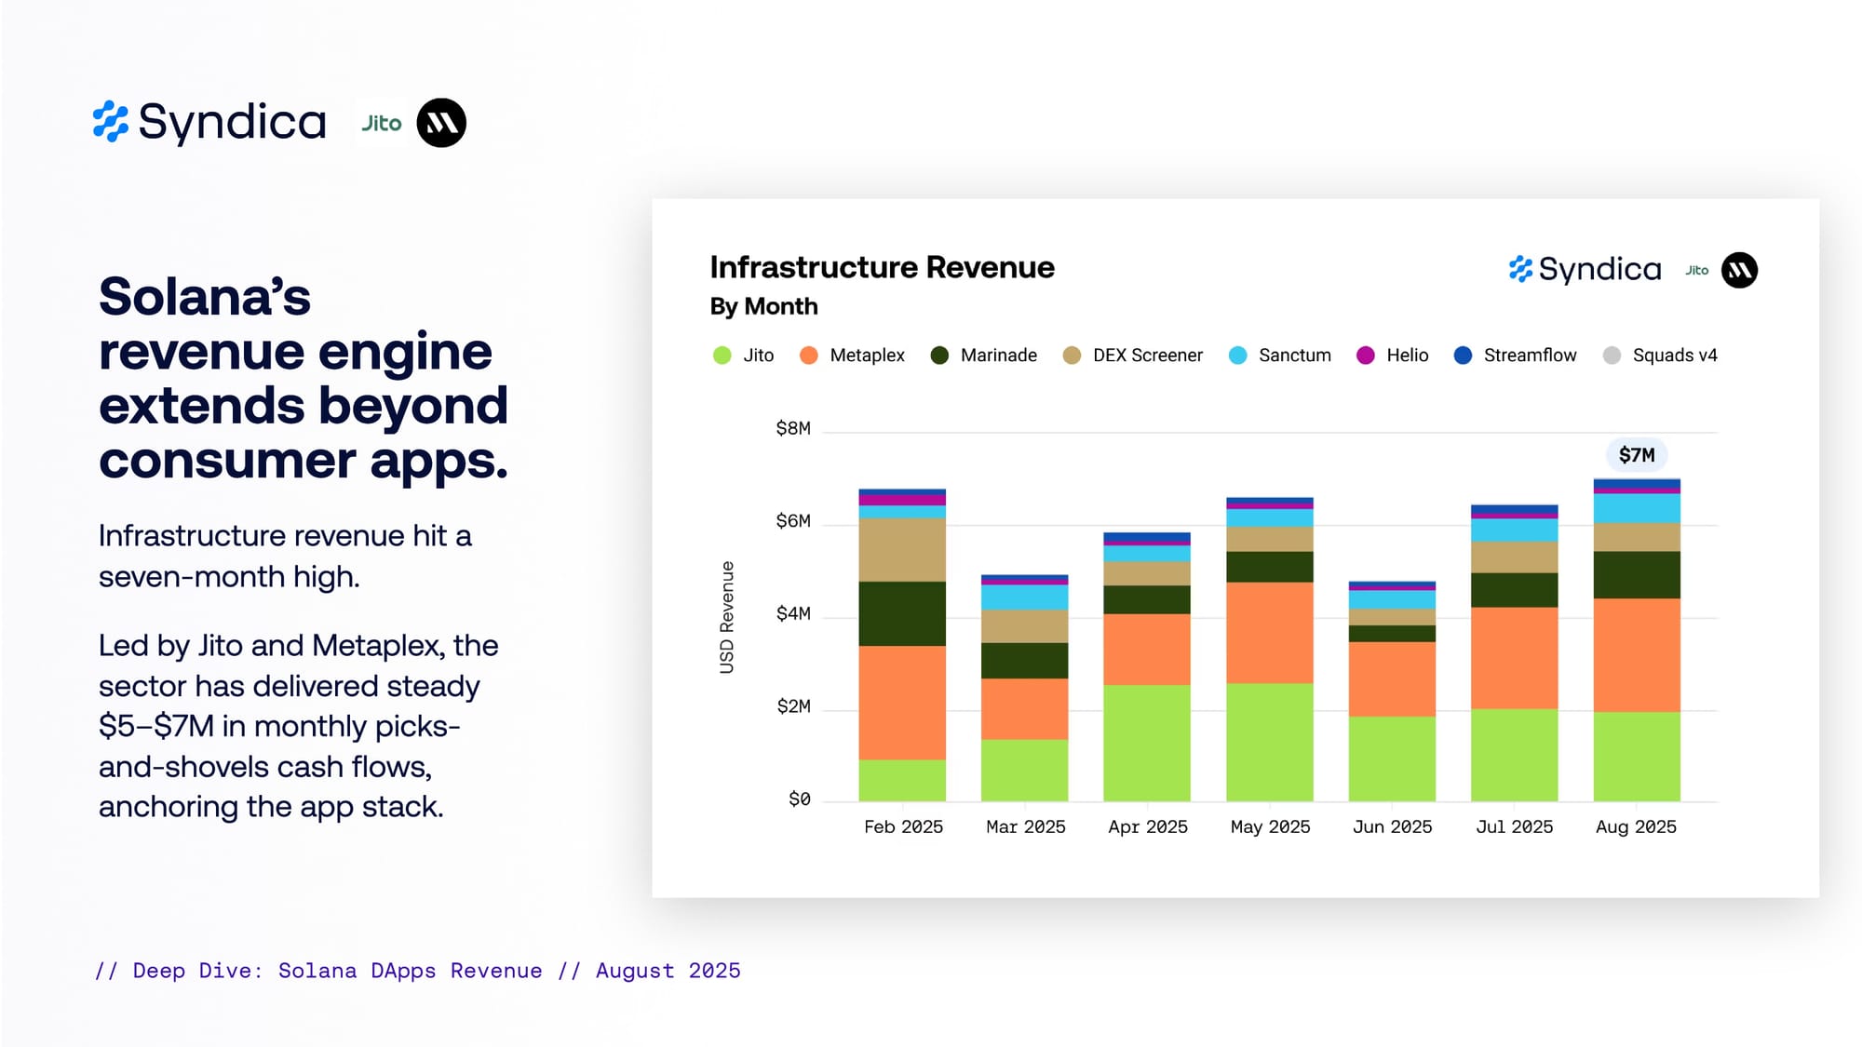Click the Squads v4 legend label
Viewport: 1862px width, 1047px height.
(x=1675, y=356)
